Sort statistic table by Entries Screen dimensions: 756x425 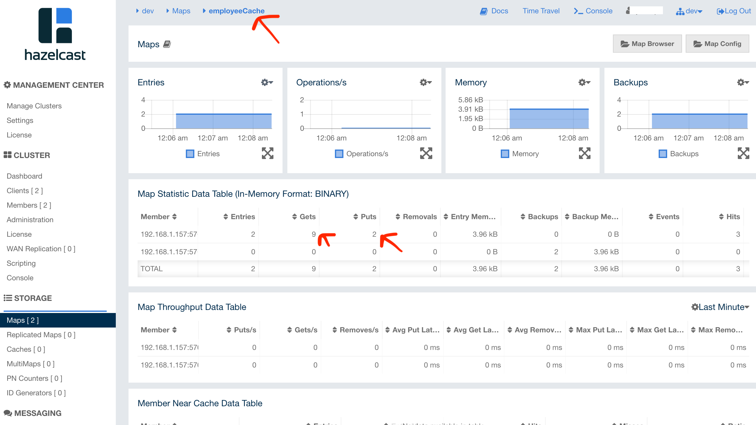(x=239, y=217)
